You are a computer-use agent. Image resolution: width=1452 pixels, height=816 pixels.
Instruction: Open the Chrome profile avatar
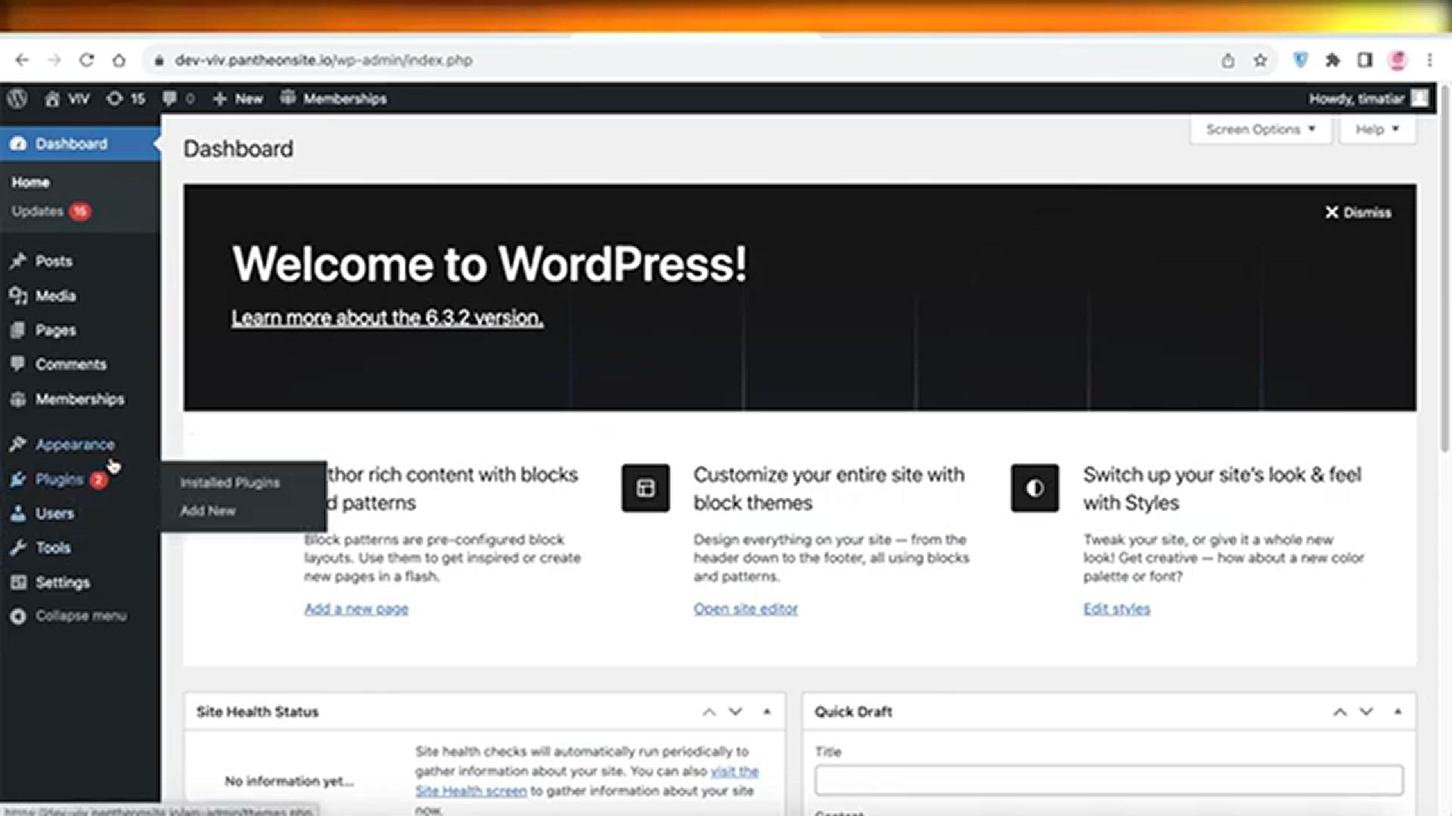coord(1398,60)
